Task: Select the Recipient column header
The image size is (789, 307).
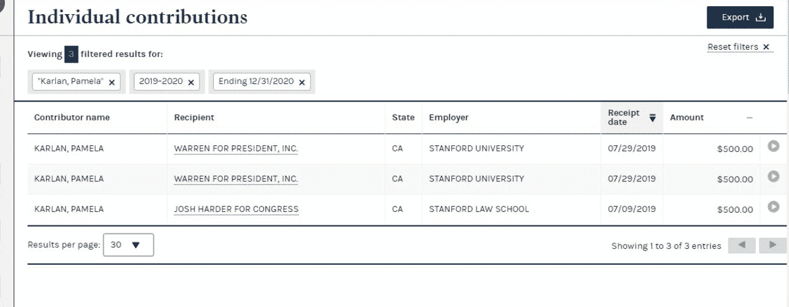Action: pos(194,118)
